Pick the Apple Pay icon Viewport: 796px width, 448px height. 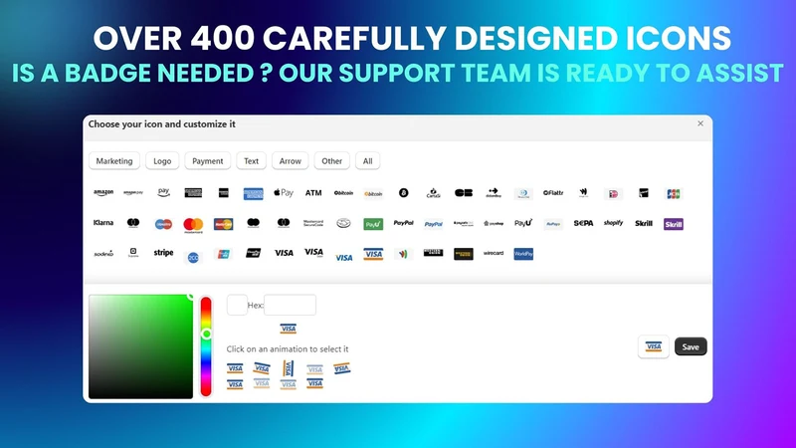[x=284, y=192]
